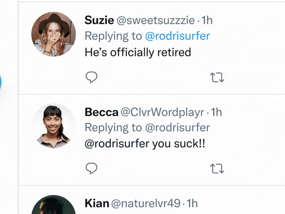Click reply icon under Becca's tweet
The image size is (285, 214).
pos(92,168)
